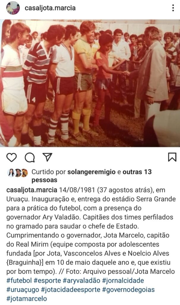Open the #jotamarcelo hashtag
Screen dimensions: 180x305
(x=26, y=298)
